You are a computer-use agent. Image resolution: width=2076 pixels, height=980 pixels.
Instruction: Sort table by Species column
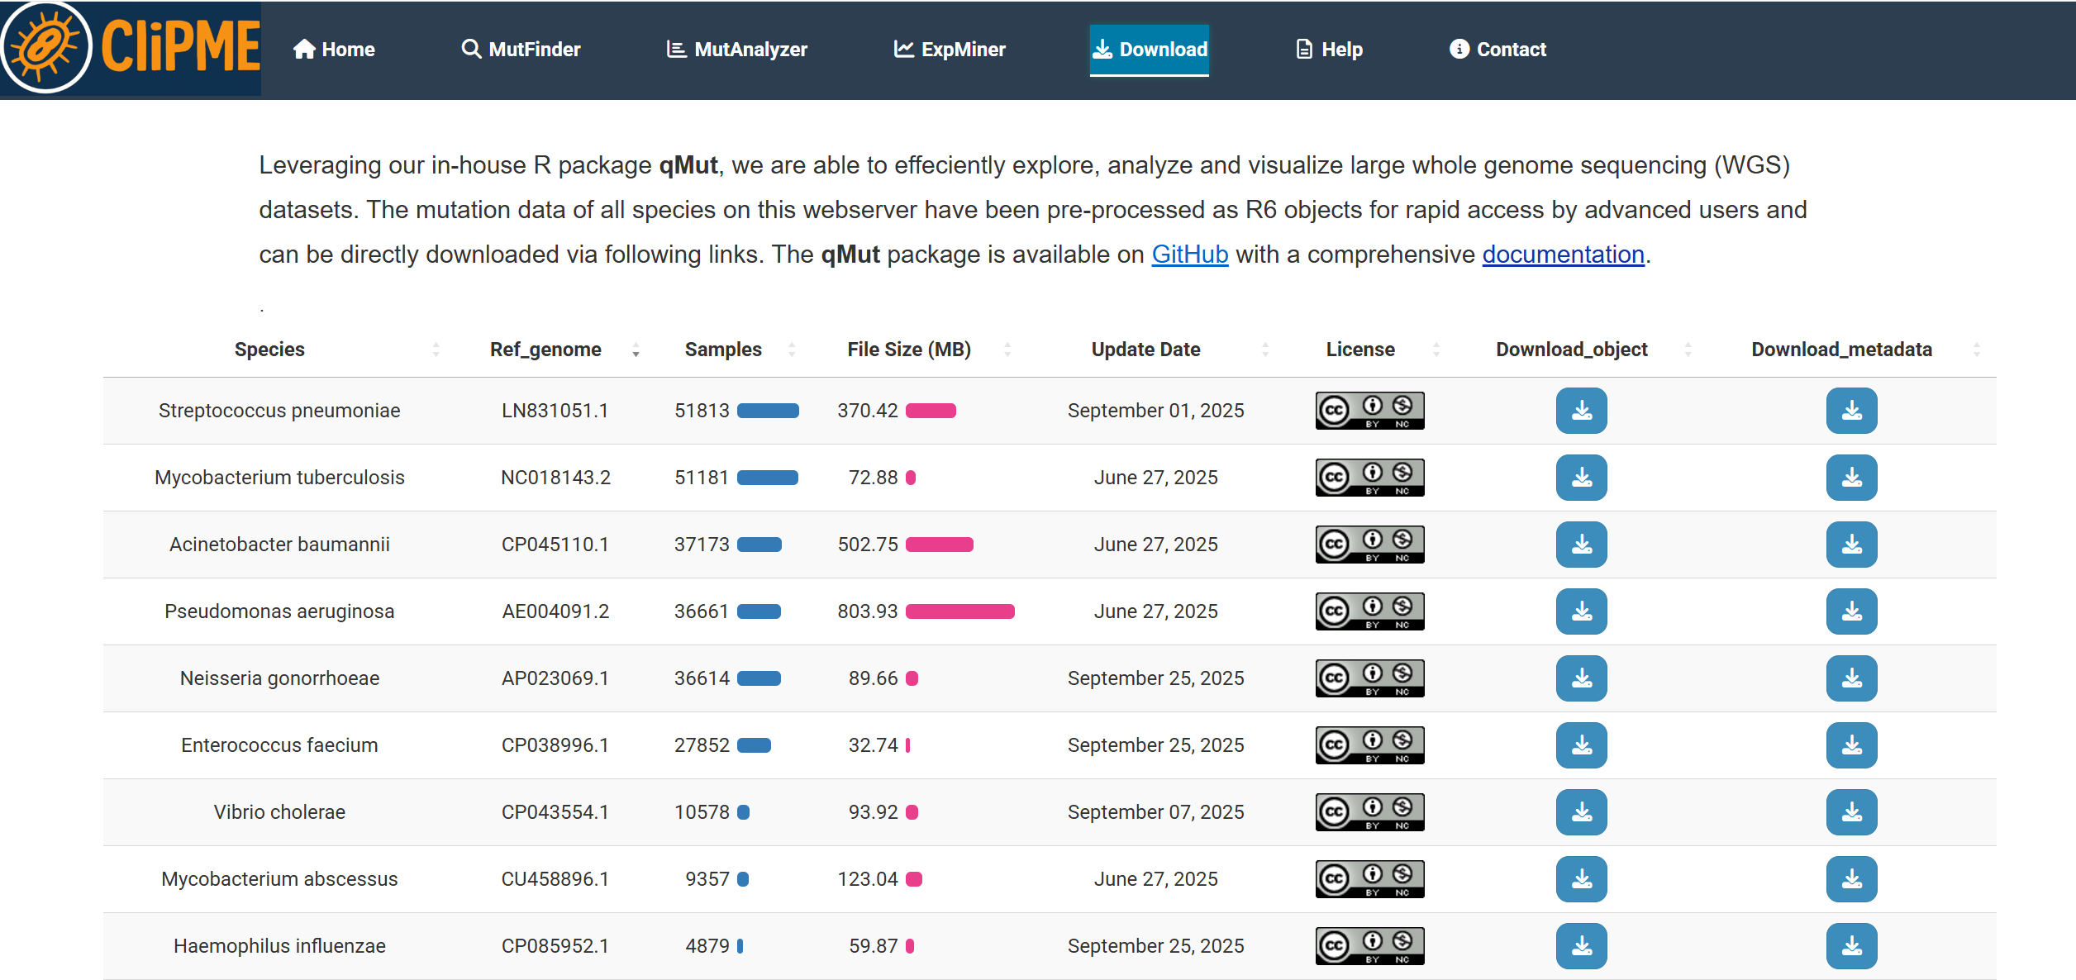click(270, 350)
